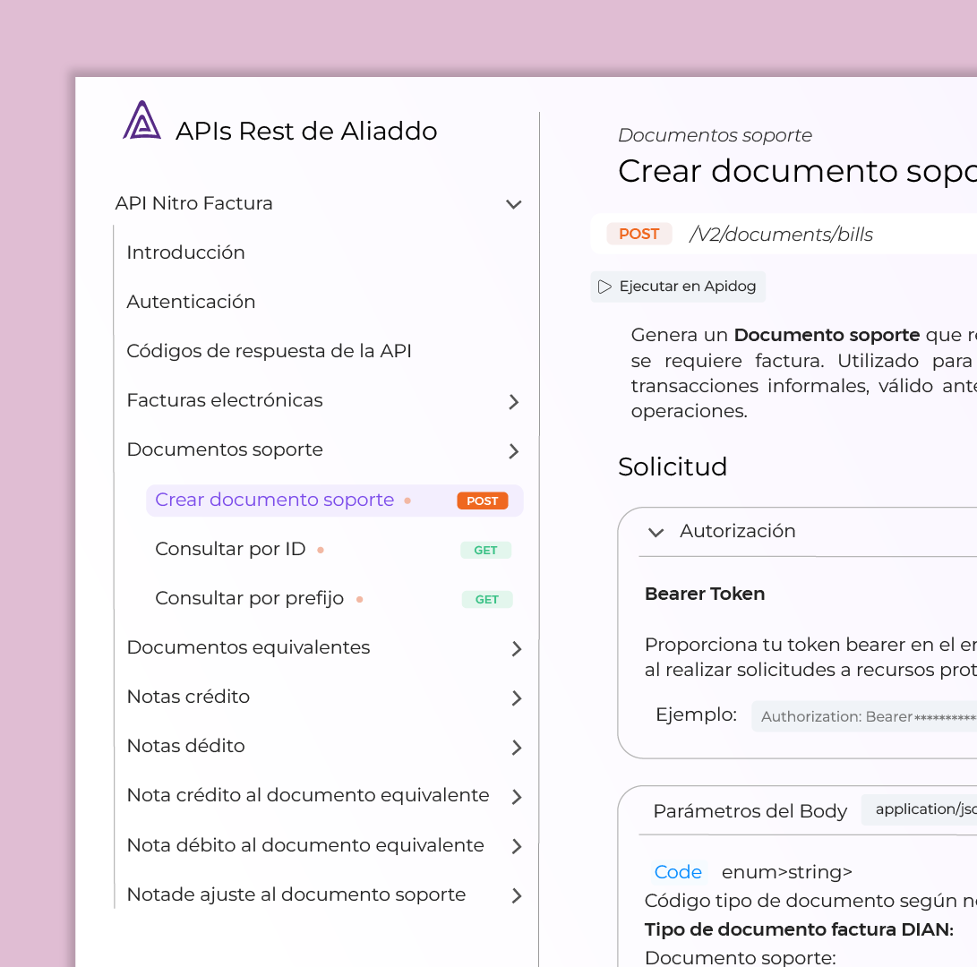Click the Crear documento soporte page title

pos(797,171)
